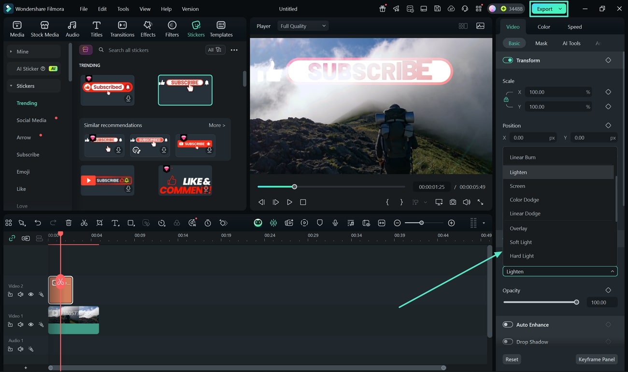Add a timeline marker with shield icon
The width and height of the screenshot is (628, 372).
(x=320, y=223)
